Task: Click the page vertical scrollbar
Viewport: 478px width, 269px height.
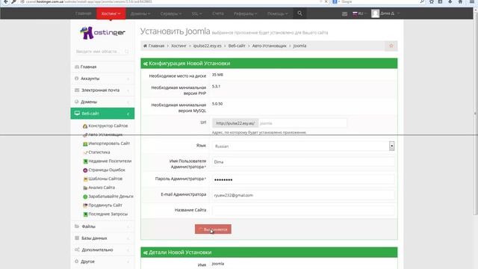Action: [x=475, y=113]
